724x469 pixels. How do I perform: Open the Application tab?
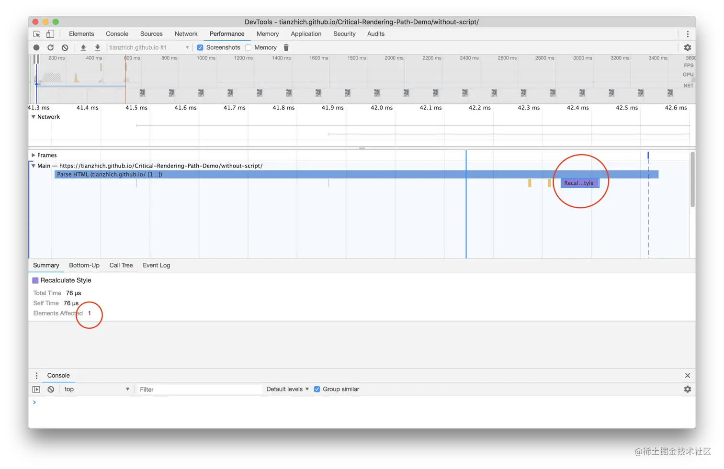click(306, 34)
